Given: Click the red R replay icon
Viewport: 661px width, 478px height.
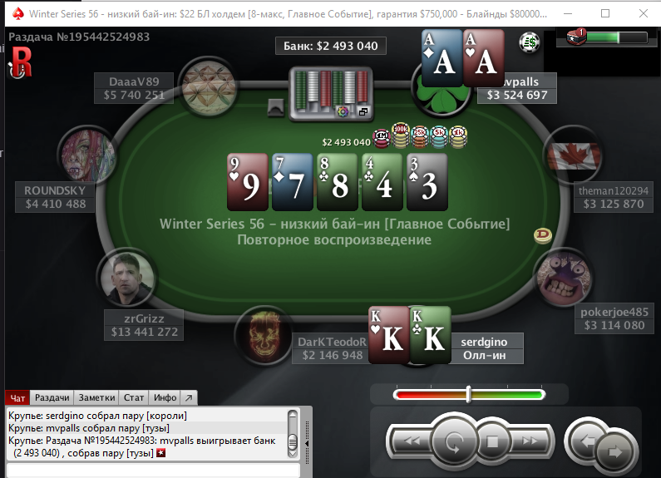Looking at the screenshot, I should pyautogui.click(x=20, y=62).
